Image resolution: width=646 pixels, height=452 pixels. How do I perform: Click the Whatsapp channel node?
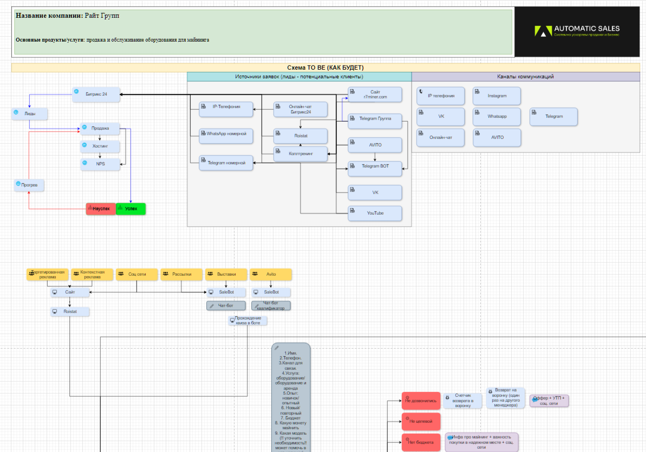click(497, 116)
